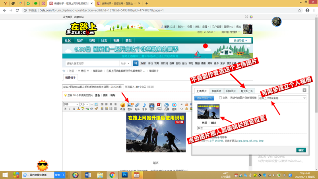Insert code using the <> icon
This screenshot has width=318, height=179.
(182, 109)
